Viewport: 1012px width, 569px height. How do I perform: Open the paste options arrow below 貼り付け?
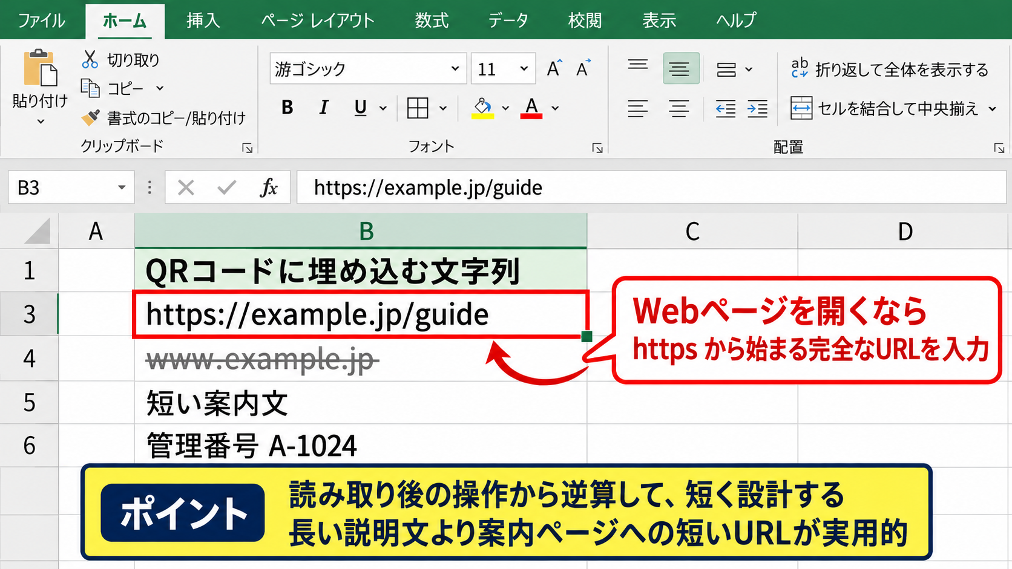pyautogui.click(x=41, y=122)
